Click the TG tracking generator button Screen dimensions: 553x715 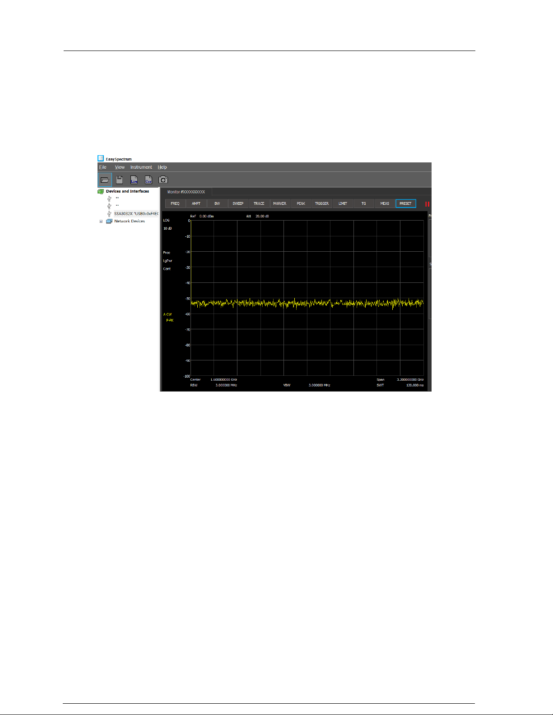point(364,203)
